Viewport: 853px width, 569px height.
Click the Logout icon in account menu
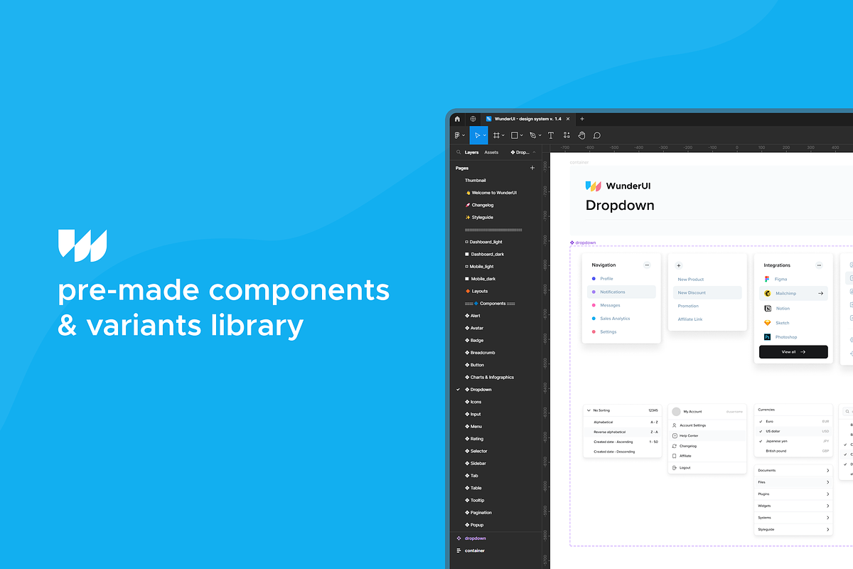[674, 467]
